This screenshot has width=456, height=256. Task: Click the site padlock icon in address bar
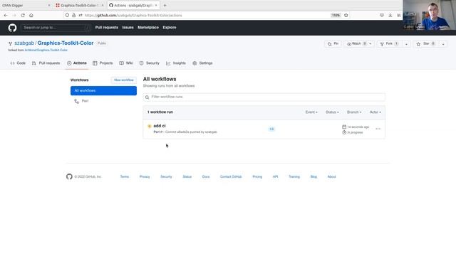(x=74, y=15)
